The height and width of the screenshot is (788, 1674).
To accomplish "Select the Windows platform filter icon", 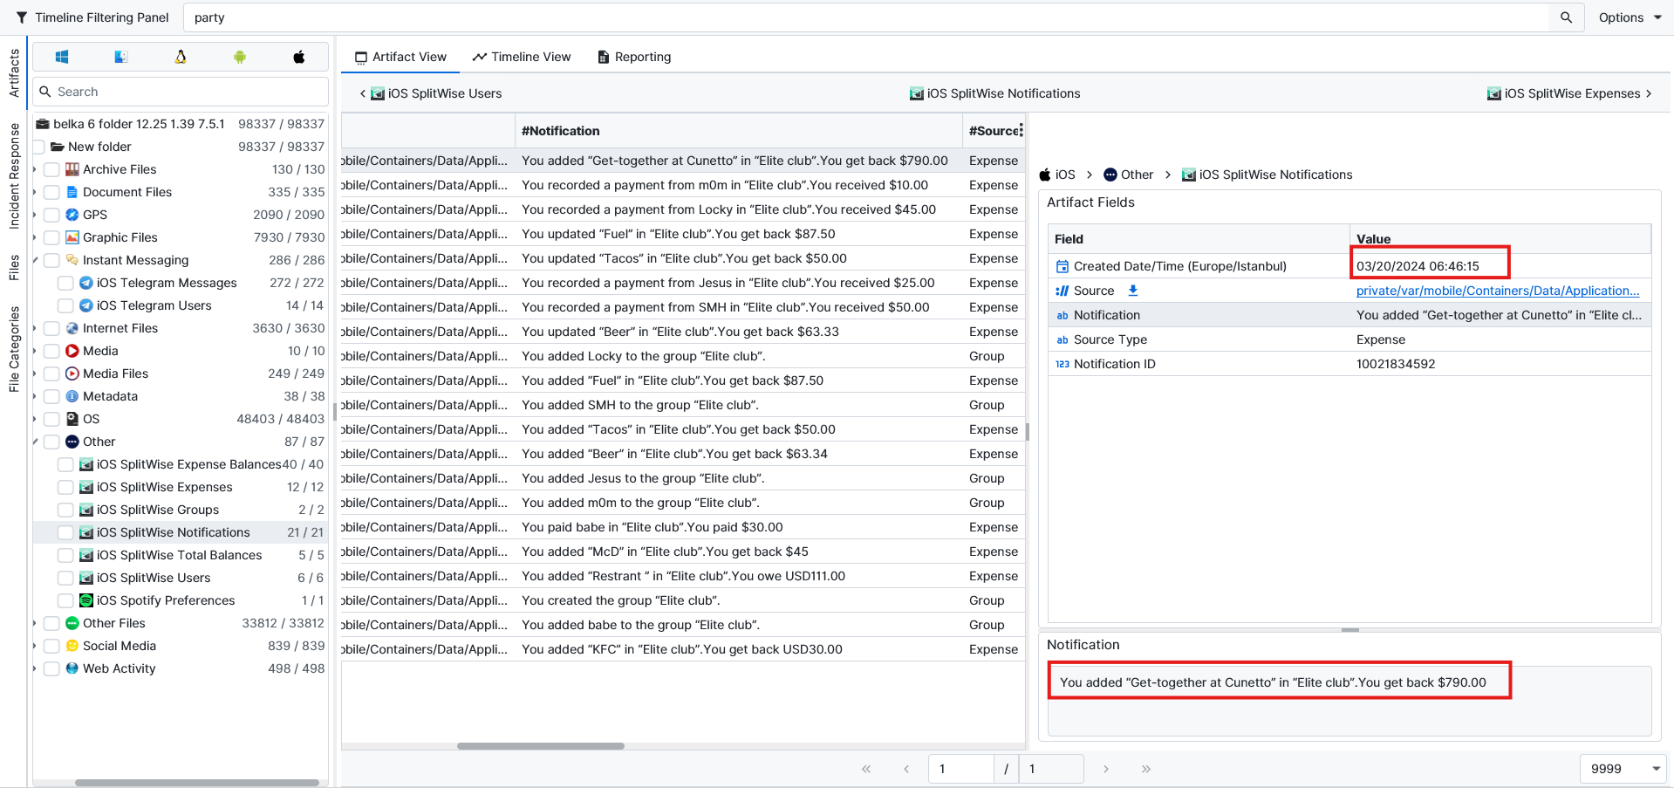I will tap(62, 57).
